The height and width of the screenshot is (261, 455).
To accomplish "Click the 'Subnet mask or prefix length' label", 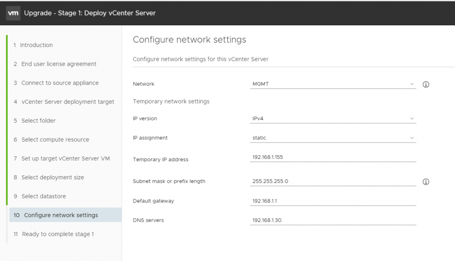I will coord(169,181).
